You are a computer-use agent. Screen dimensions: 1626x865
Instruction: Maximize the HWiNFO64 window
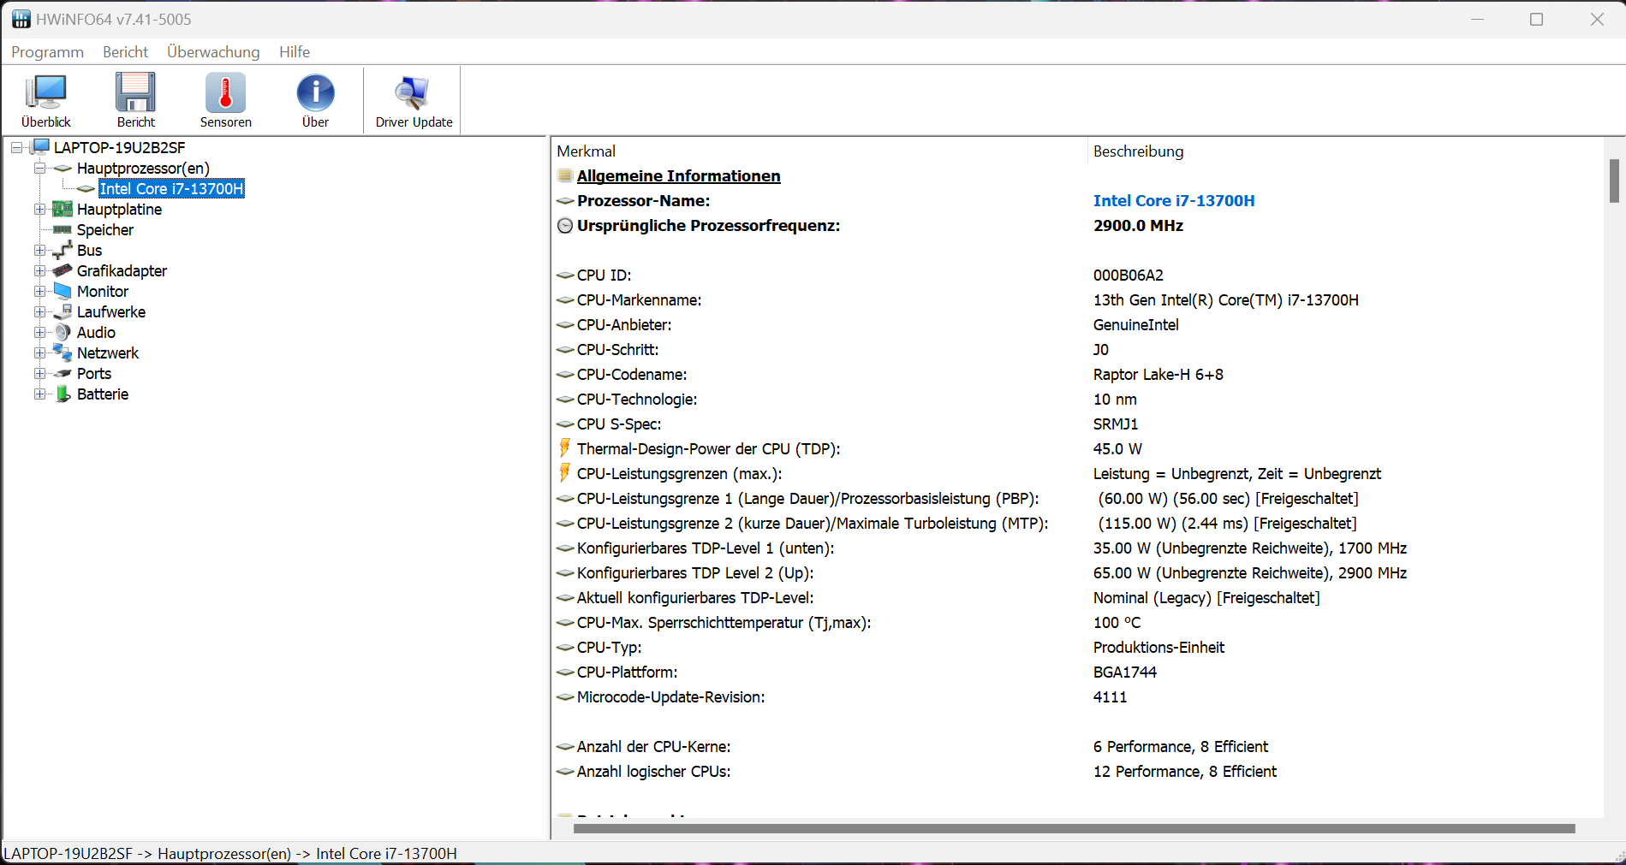pos(1536,19)
